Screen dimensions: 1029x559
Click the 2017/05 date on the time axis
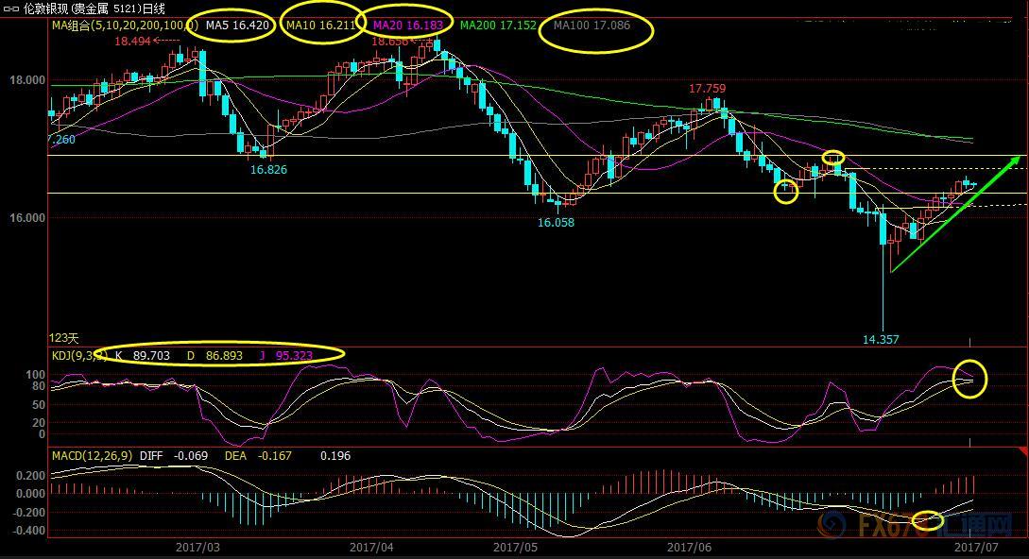[515, 547]
